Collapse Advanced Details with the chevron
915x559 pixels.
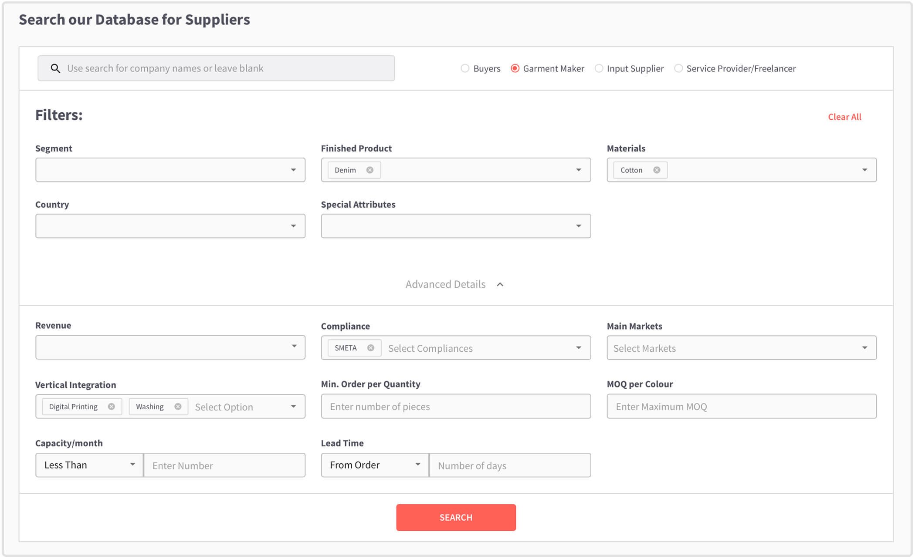tap(500, 284)
